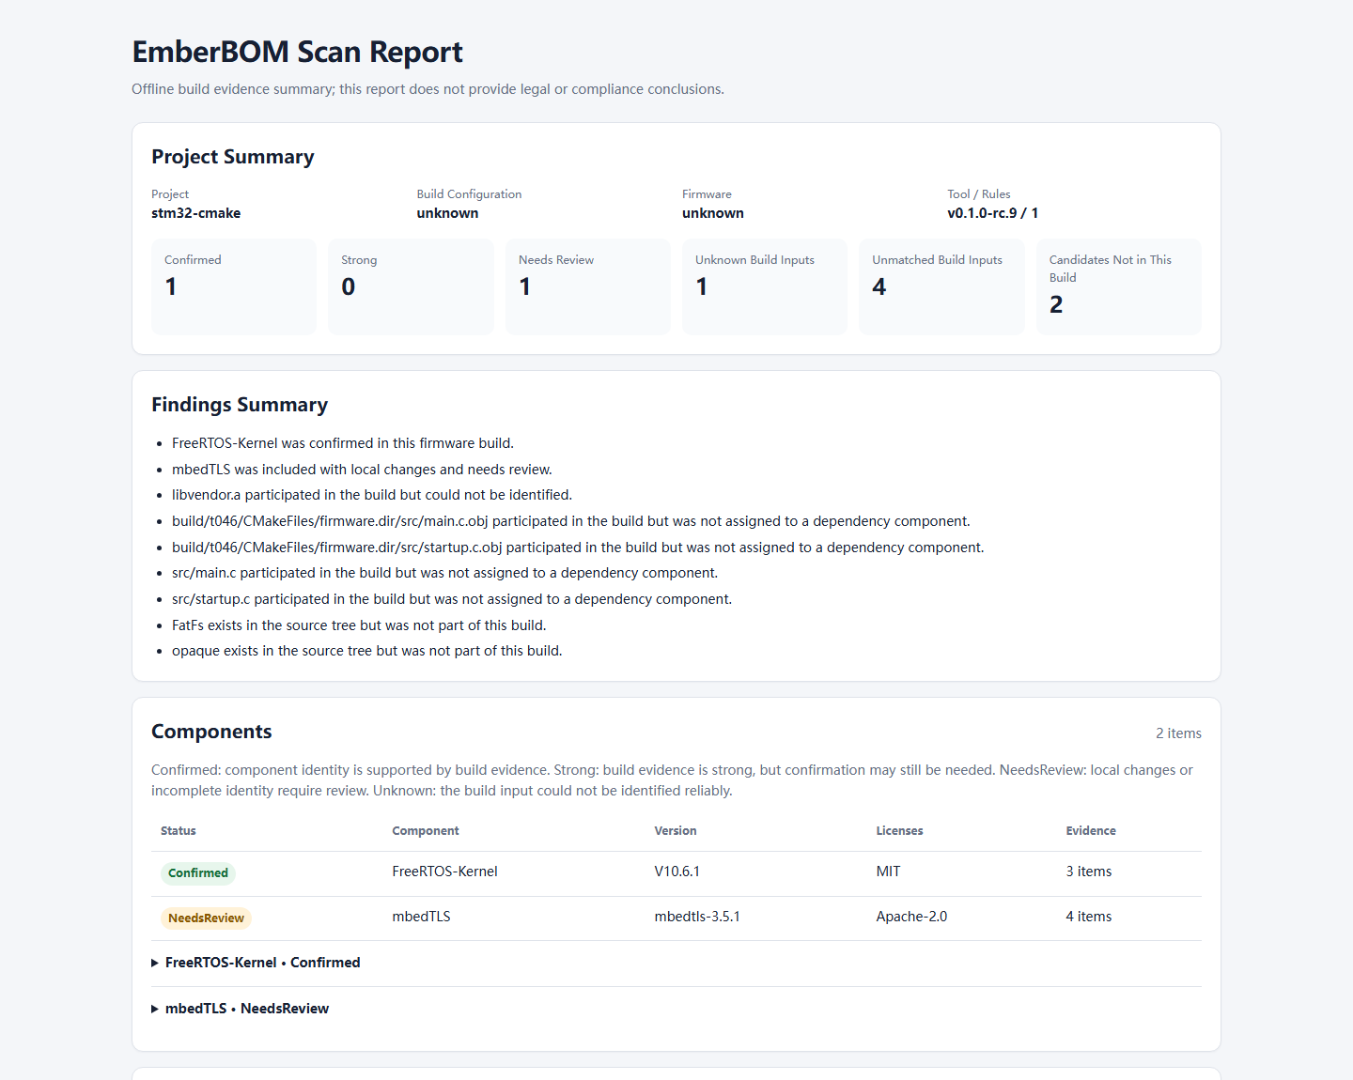Click Candidates Not in This Build card

pos(1119,286)
